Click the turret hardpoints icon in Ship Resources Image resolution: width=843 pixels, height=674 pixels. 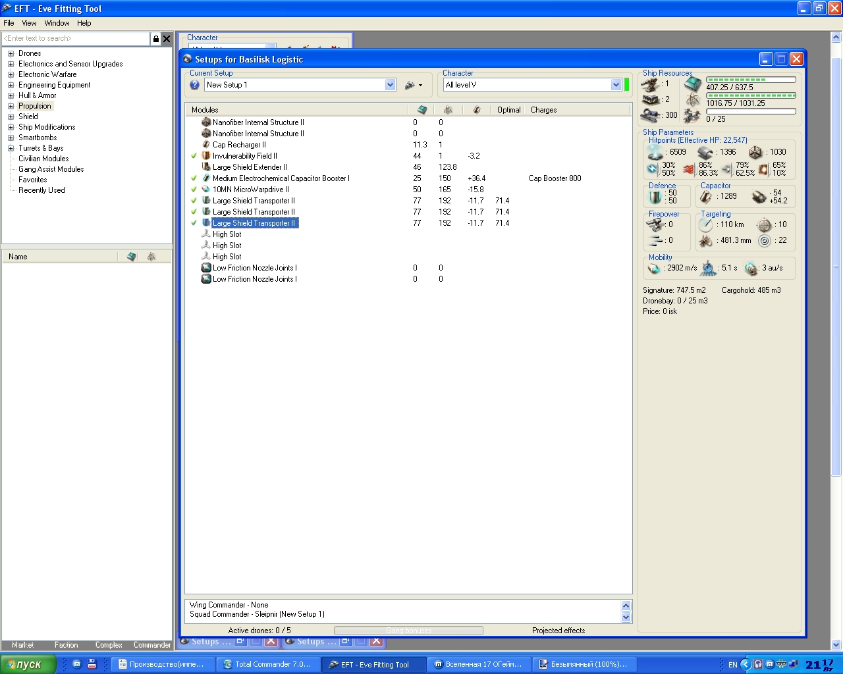pyautogui.click(x=651, y=84)
